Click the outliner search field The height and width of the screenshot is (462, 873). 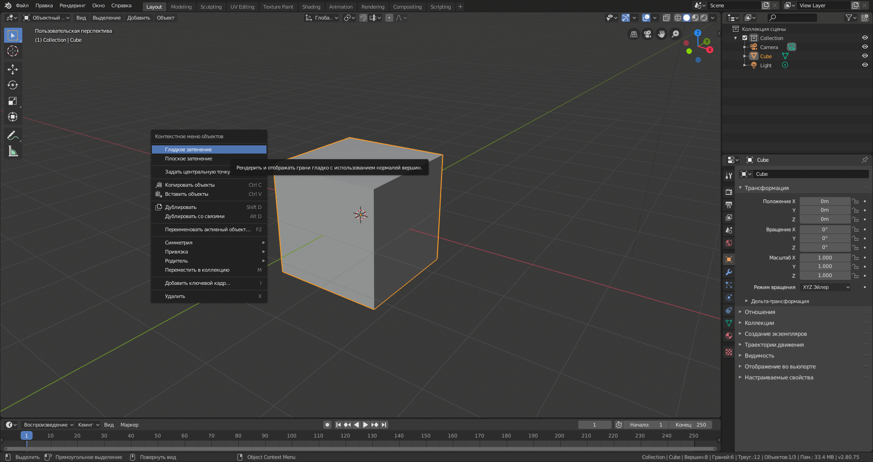point(793,18)
